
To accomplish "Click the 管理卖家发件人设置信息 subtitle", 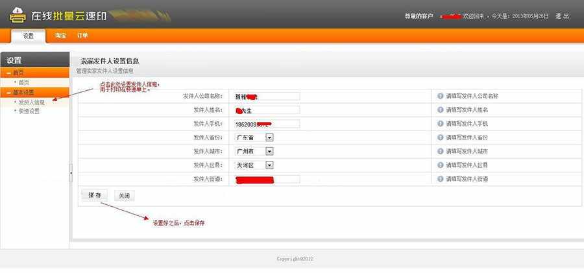I will (x=104, y=71).
